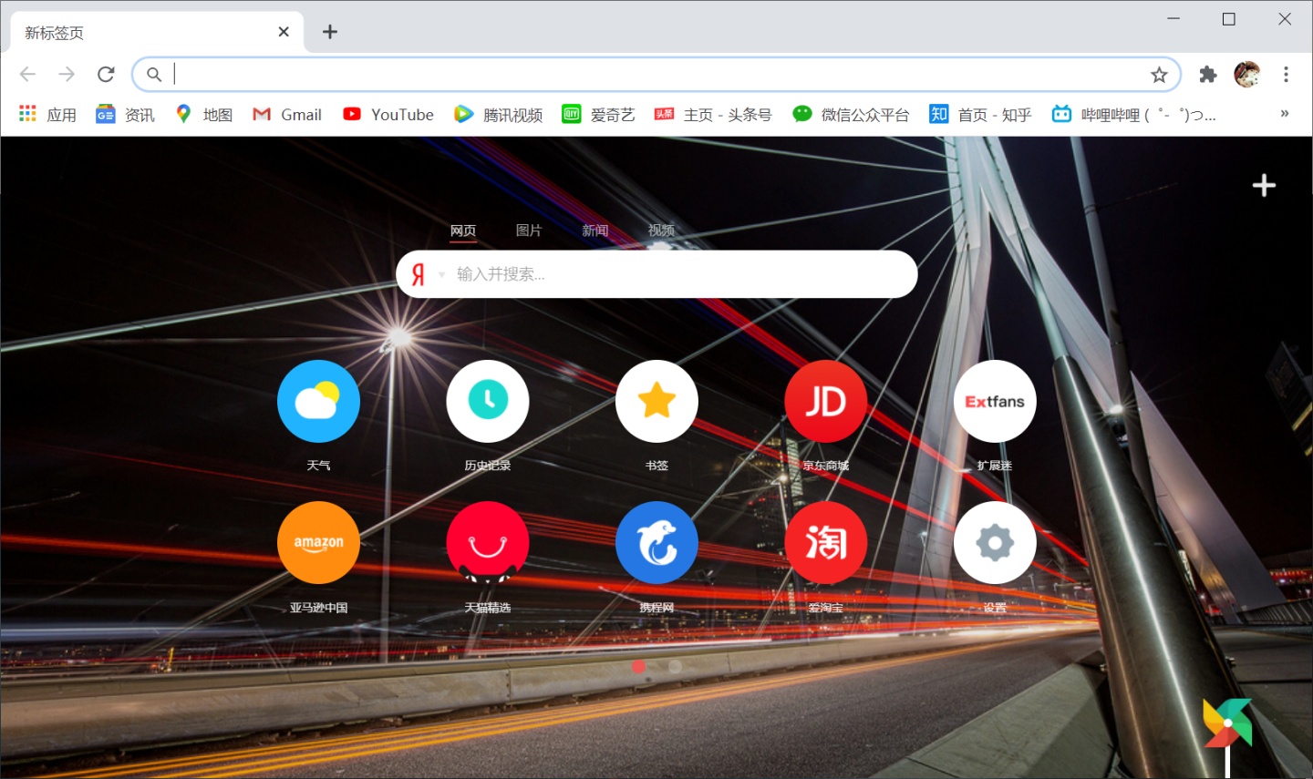The width and height of the screenshot is (1313, 779).
Task: Open the Extensions puzzle icon
Action: click(1208, 75)
